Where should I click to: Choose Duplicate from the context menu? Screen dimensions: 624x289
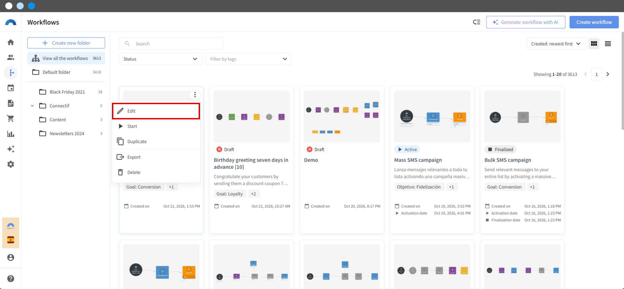[156, 142]
